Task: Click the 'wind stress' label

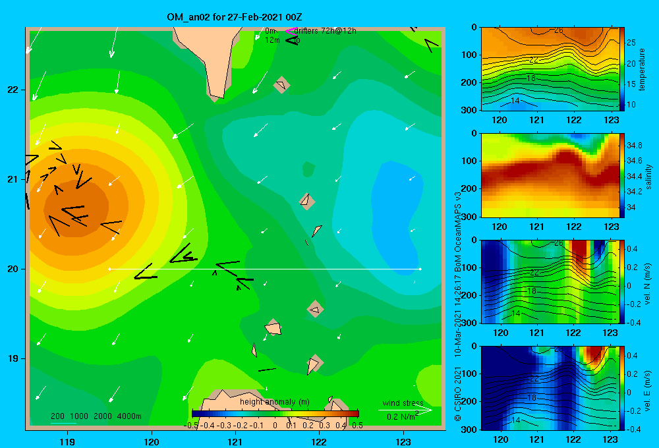Action: (x=403, y=403)
